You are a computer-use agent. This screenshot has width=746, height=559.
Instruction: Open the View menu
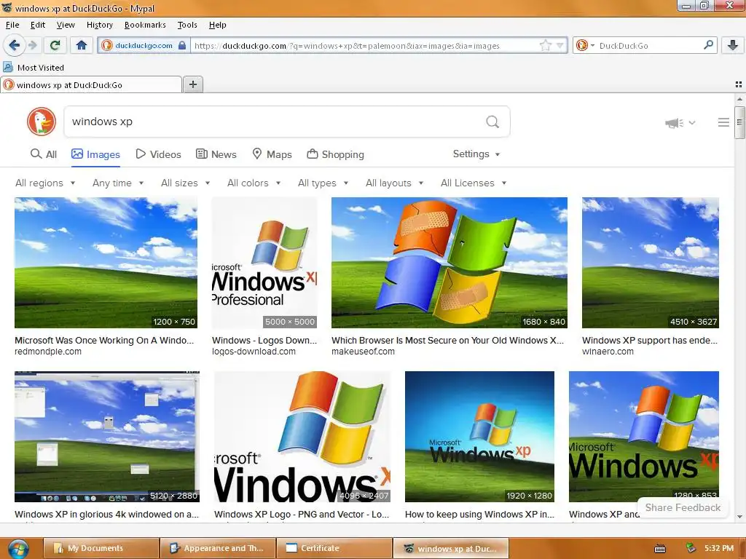tap(65, 25)
